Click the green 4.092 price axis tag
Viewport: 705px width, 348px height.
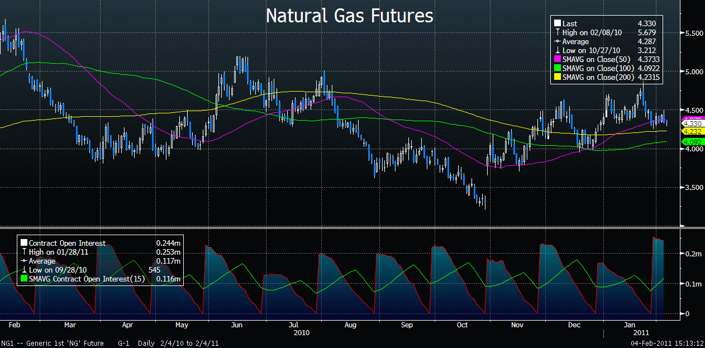point(693,142)
